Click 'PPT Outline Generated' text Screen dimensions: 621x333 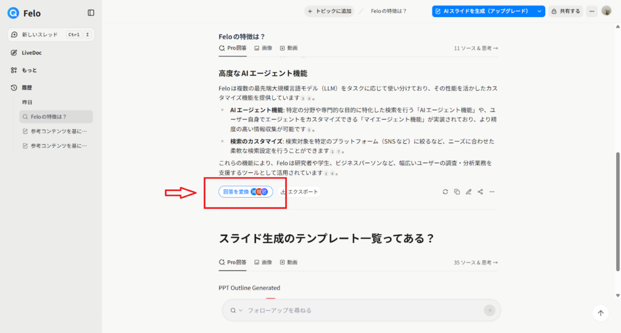point(249,288)
